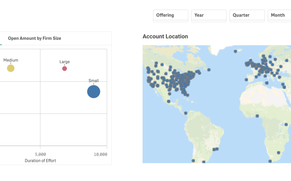
Task: Expand the Year filter
Action: 209,15
